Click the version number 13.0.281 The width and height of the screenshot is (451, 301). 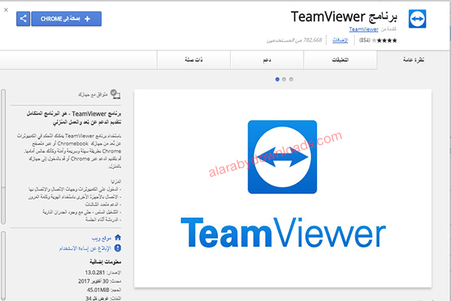coord(95,272)
